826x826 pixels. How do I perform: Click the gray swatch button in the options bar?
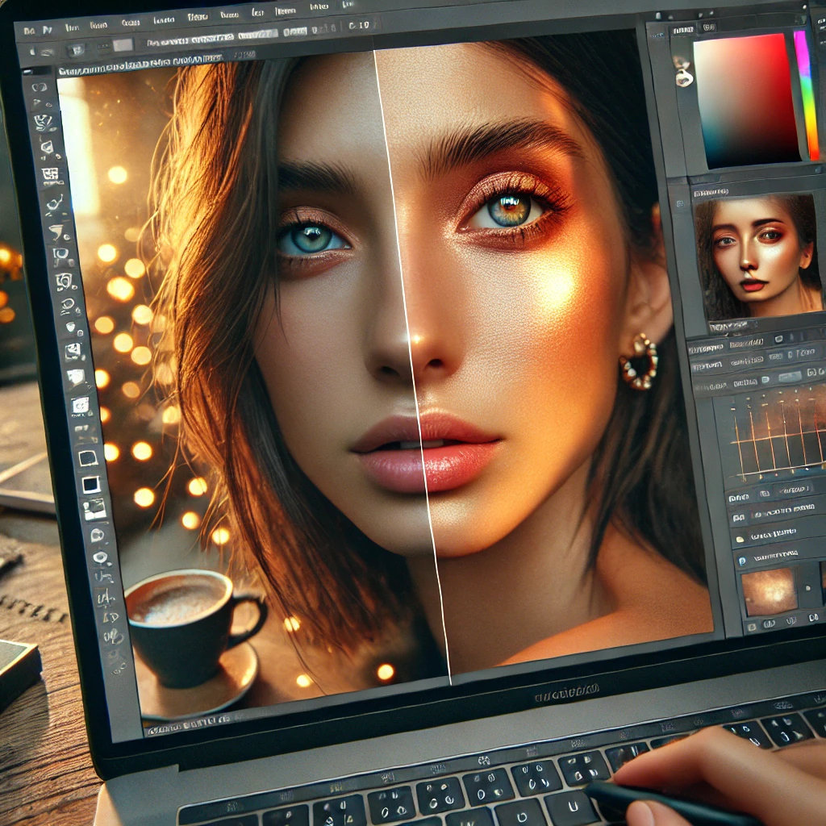click(x=123, y=45)
